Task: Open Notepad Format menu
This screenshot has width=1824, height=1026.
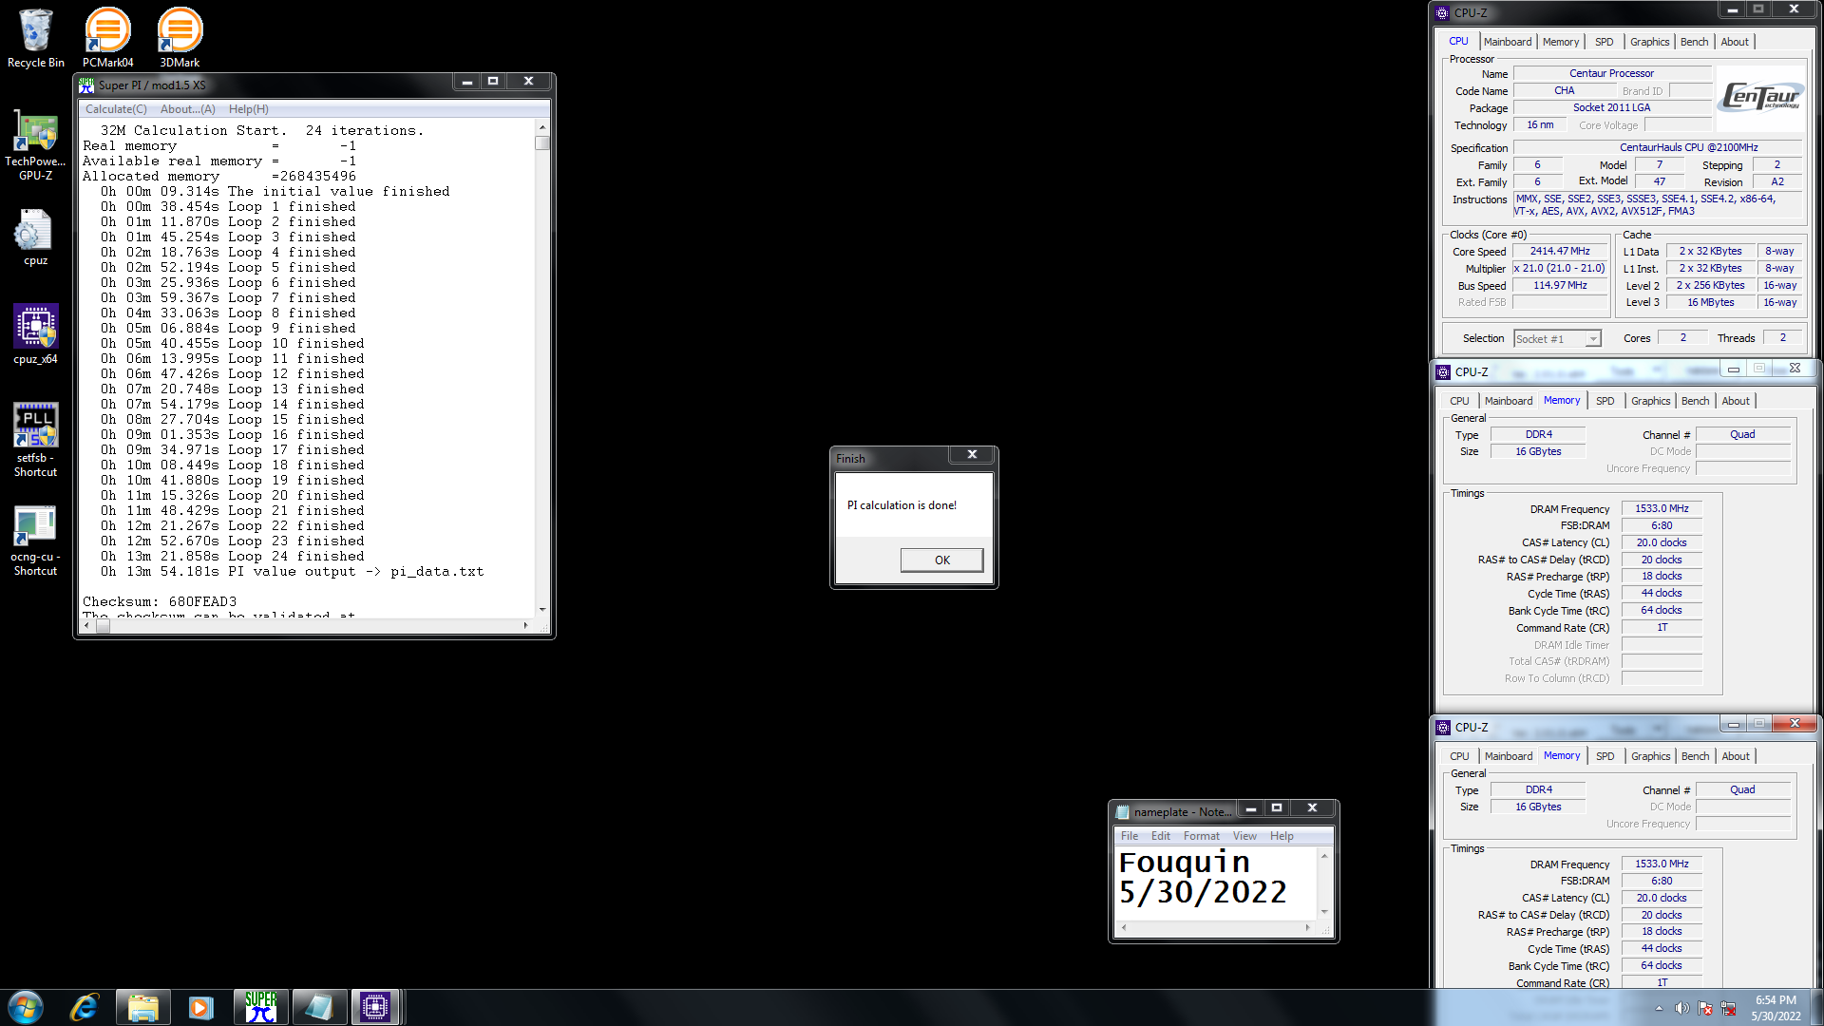Action: [x=1202, y=836]
